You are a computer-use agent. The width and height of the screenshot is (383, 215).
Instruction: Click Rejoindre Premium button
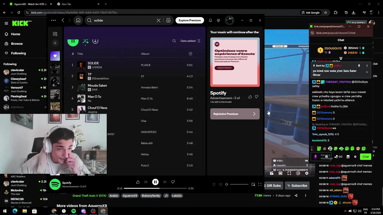(235, 114)
